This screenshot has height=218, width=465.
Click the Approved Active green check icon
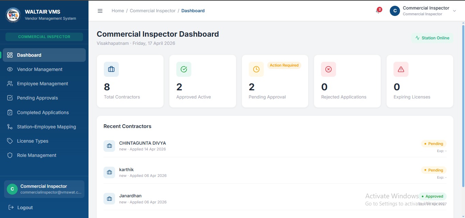[184, 69]
